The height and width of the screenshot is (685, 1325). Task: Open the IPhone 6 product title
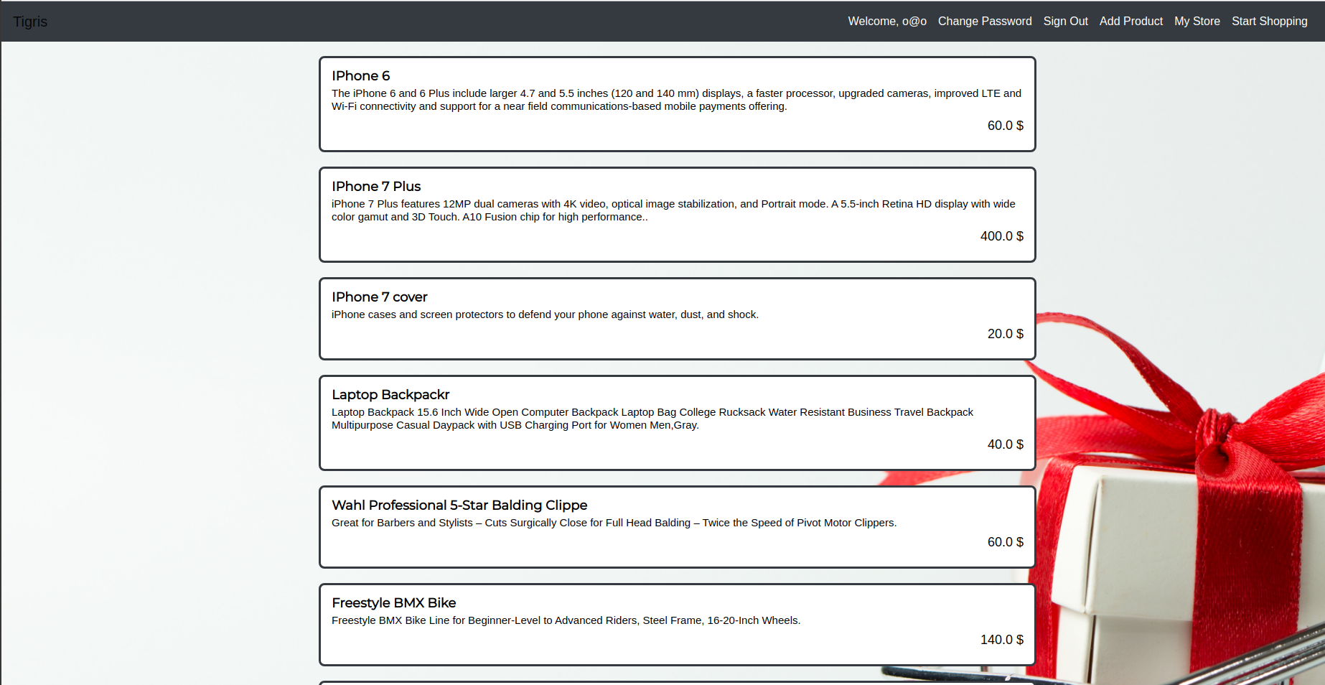tap(361, 76)
